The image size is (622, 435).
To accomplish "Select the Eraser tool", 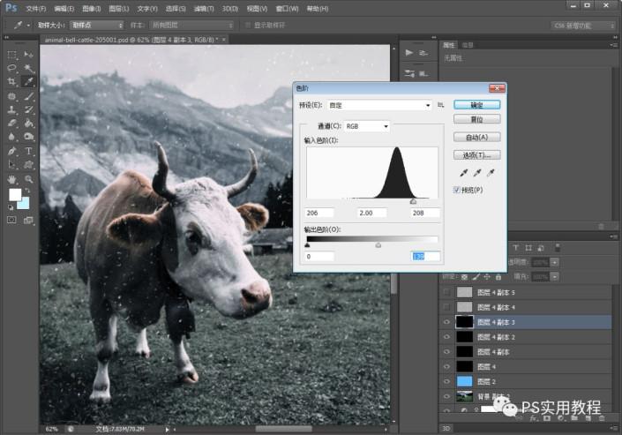I will tap(11, 123).
